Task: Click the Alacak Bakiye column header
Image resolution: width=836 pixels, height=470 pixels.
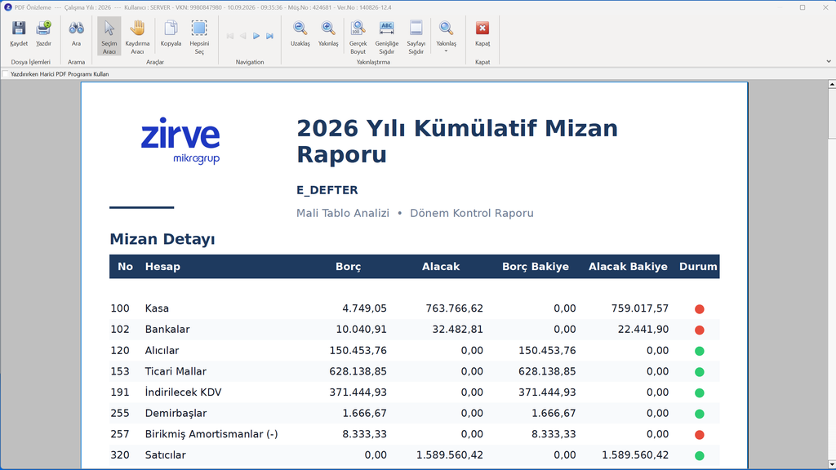Action: tap(628, 267)
